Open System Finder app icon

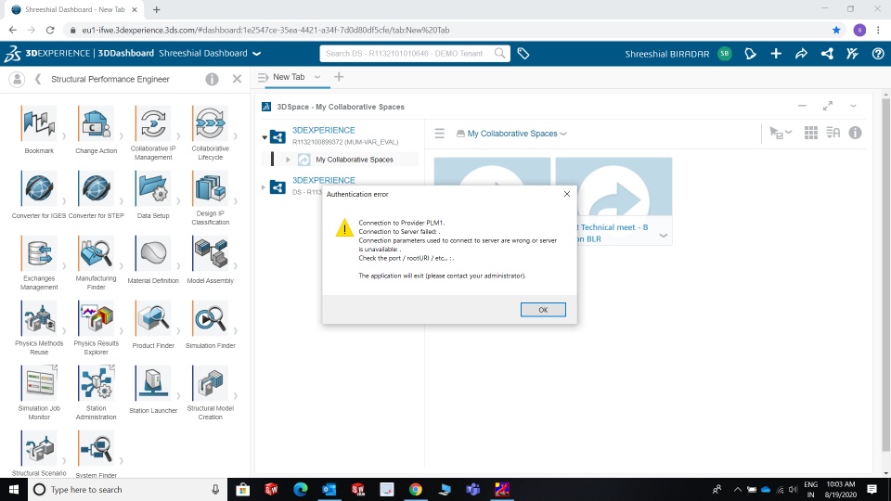[96, 447]
